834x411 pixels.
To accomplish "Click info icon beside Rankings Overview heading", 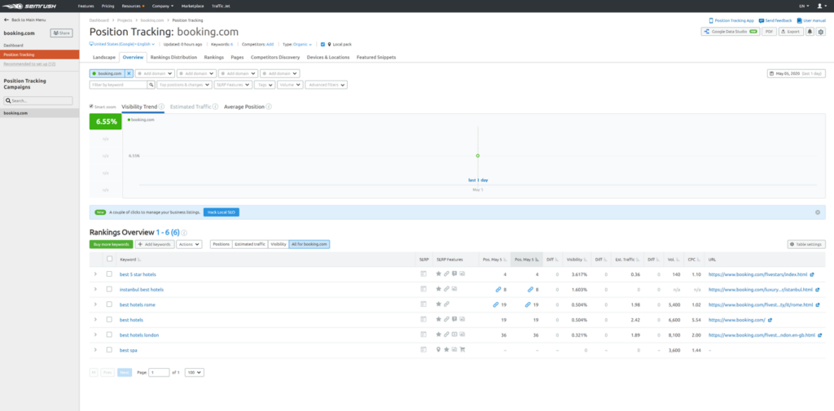I will [x=185, y=233].
